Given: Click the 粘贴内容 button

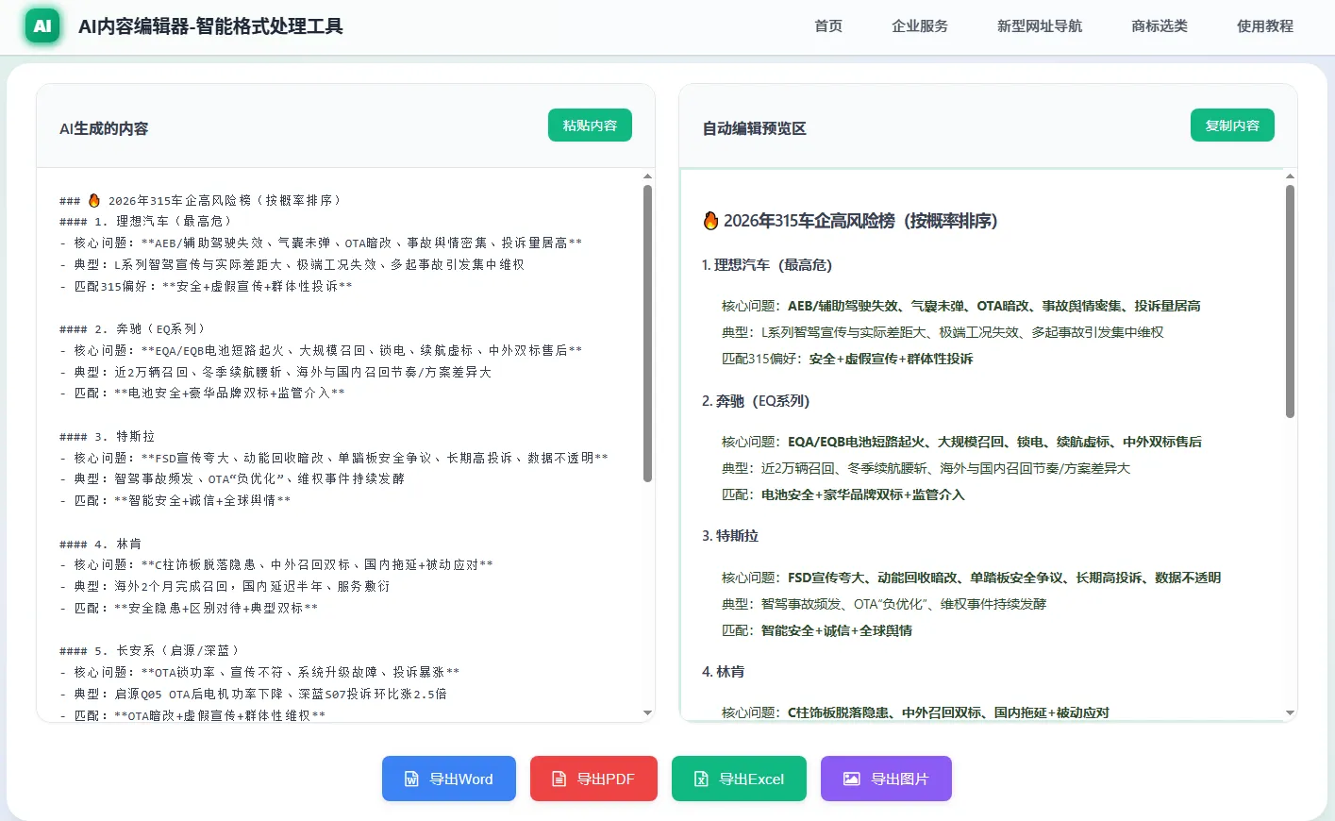Looking at the screenshot, I should [590, 124].
